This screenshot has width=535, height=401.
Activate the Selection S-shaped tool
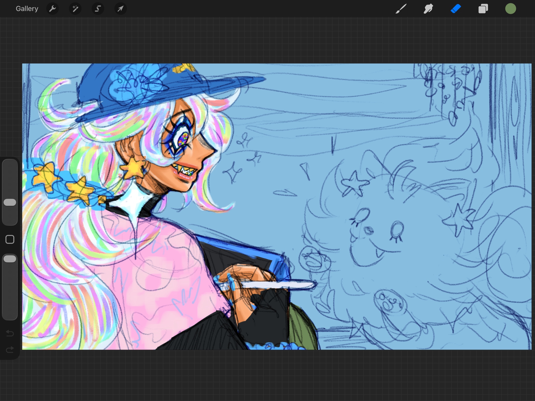tap(98, 9)
